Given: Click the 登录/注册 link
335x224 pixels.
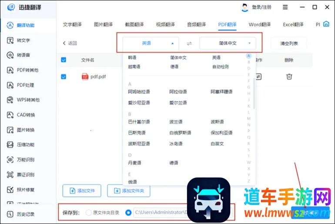Looking at the screenshot, I should coord(261,7).
